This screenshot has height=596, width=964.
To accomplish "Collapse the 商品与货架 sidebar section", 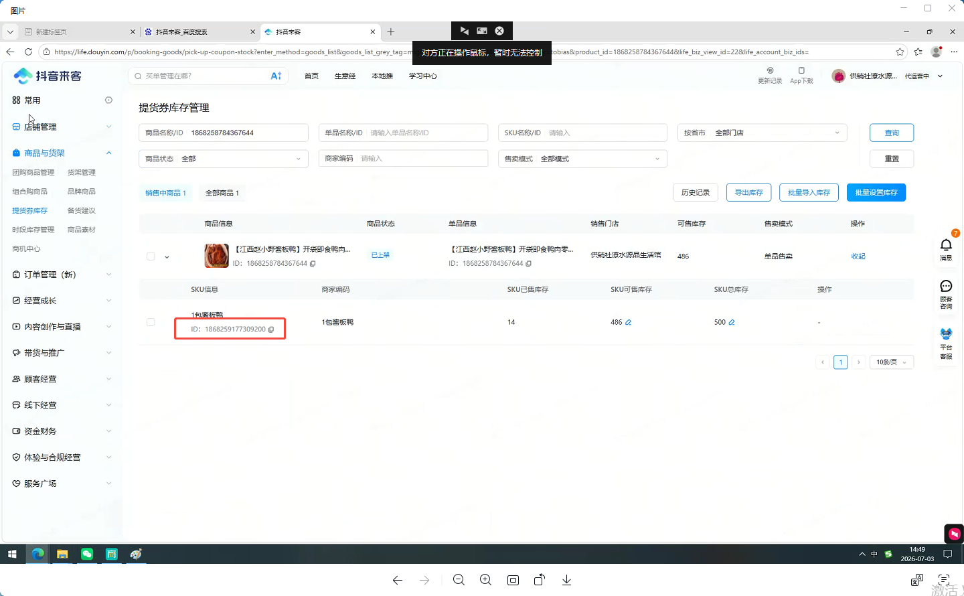I will pos(62,153).
